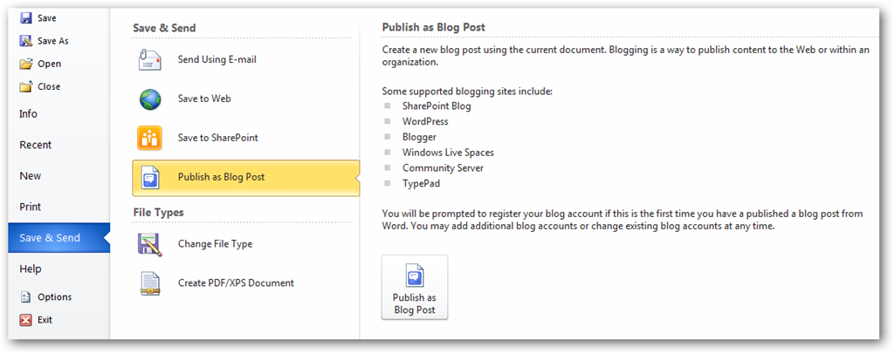Select the Save & Send tab
894x354 pixels.
[x=50, y=238]
